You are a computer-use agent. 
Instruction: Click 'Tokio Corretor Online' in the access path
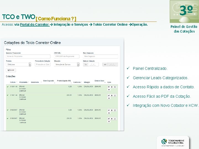110,25
